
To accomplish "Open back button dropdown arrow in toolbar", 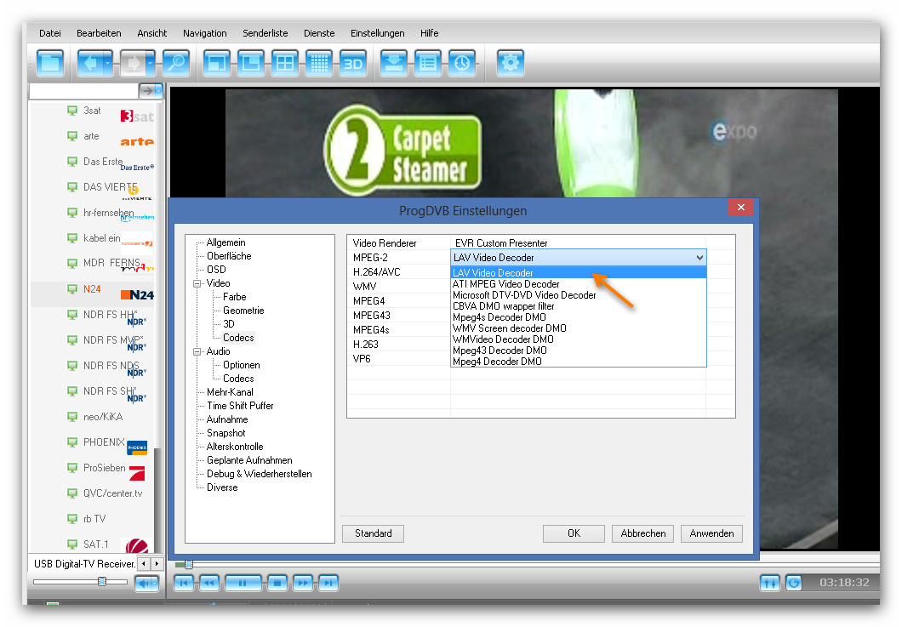I will click(x=107, y=63).
